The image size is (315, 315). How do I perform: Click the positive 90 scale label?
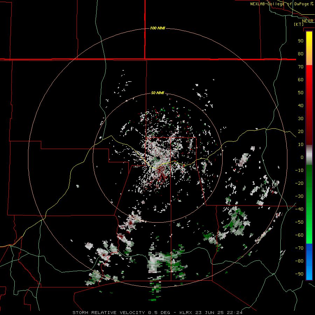[301, 41]
